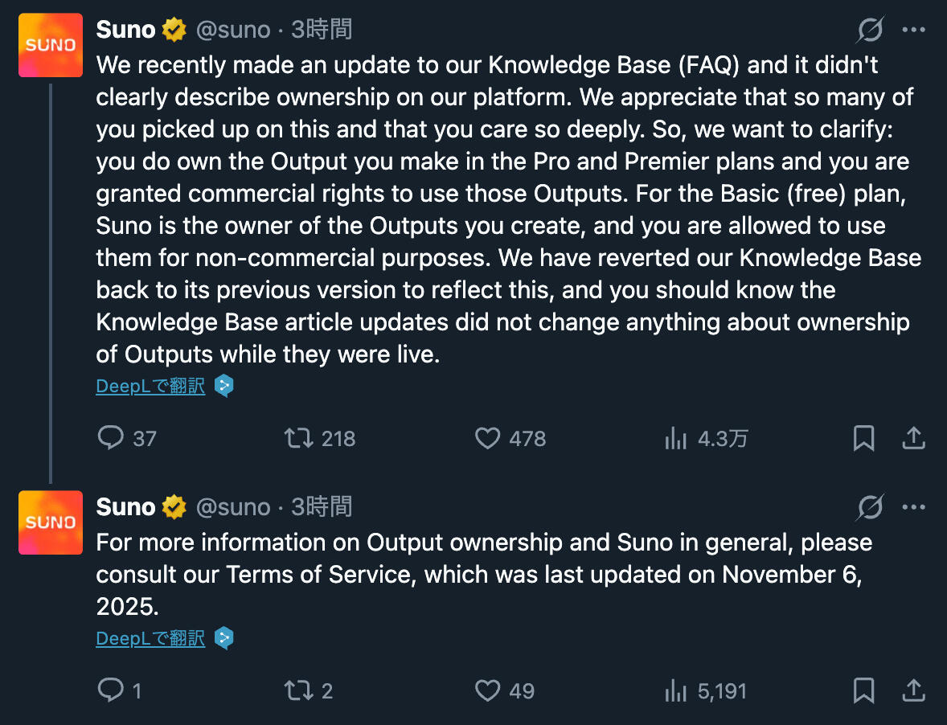Open the Grok icon on second post

pos(870,507)
